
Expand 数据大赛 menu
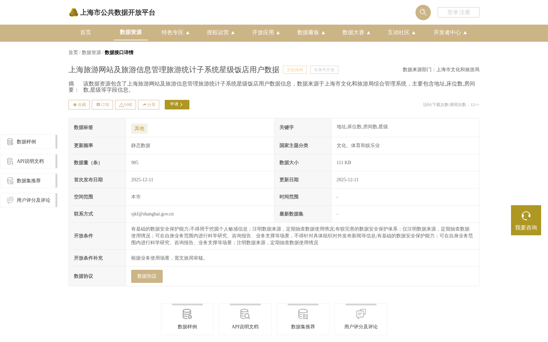(x=356, y=32)
